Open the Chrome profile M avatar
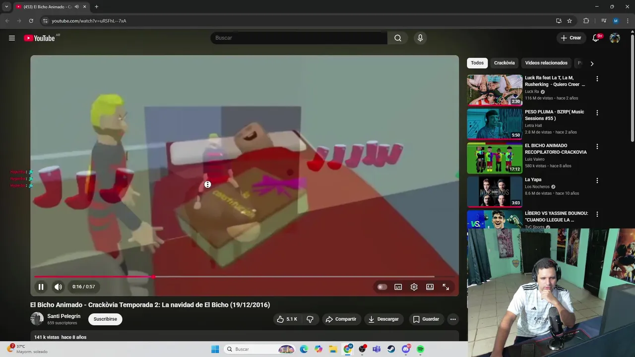 coord(616,21)
